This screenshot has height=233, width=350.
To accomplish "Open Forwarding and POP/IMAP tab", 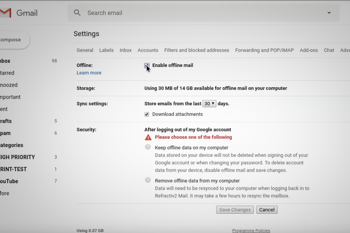I will coord(264,50).
